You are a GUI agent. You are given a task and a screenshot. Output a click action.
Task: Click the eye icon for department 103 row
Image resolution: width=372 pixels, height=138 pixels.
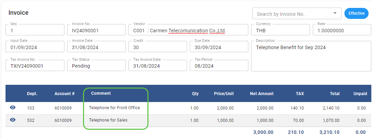click(13, 108)
